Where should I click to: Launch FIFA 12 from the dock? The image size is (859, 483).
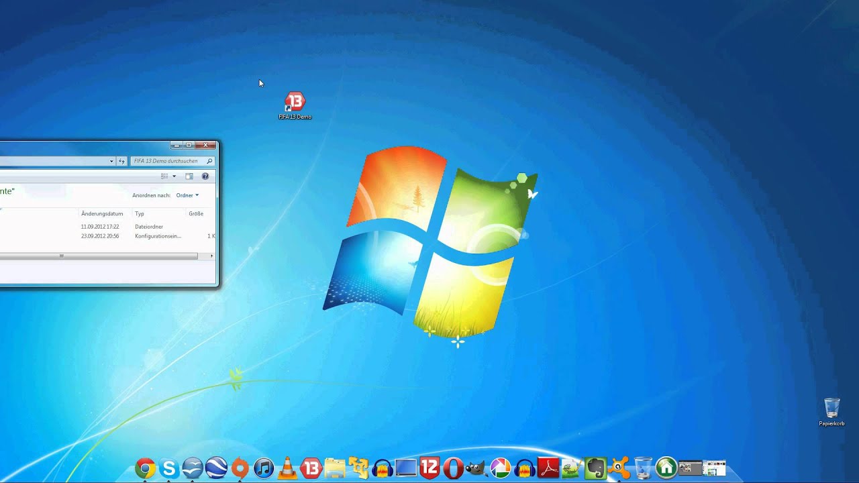[x=429, y=468]
